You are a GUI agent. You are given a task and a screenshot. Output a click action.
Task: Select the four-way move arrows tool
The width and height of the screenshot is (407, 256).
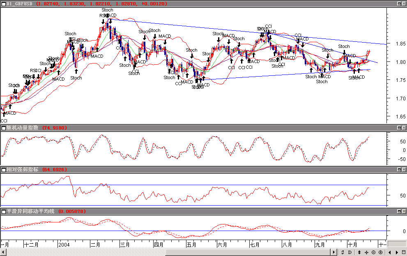tap(366, 252)
